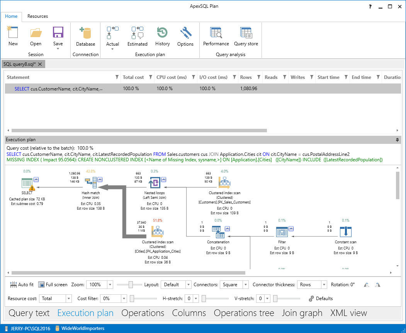Select the Hash match operator icon
The height and width of the screenshot is (333, 406).
tap(91, 183)
